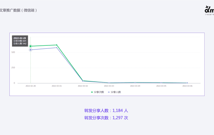Click the blue data point on 2022-02-28
214x135 pixels.
pyautogui.click(x=30, y=50)
